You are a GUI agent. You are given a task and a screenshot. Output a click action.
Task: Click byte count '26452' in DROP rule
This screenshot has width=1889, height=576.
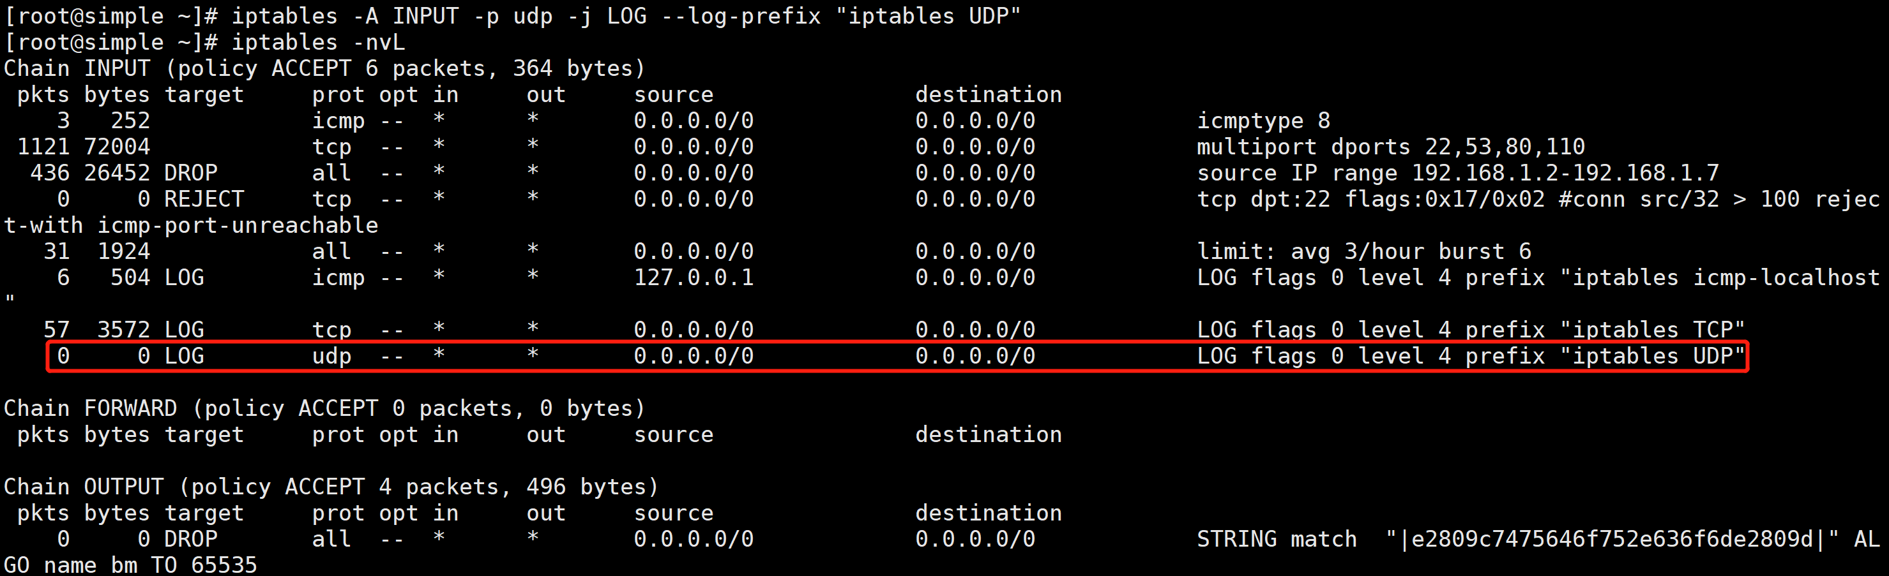[118, 174]
